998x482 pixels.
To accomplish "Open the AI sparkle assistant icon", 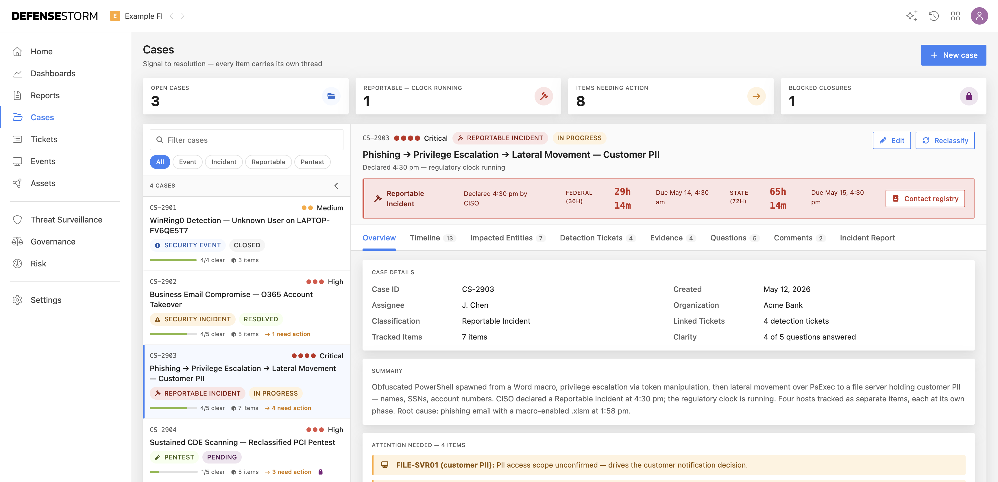I will (x=912, y=16).
